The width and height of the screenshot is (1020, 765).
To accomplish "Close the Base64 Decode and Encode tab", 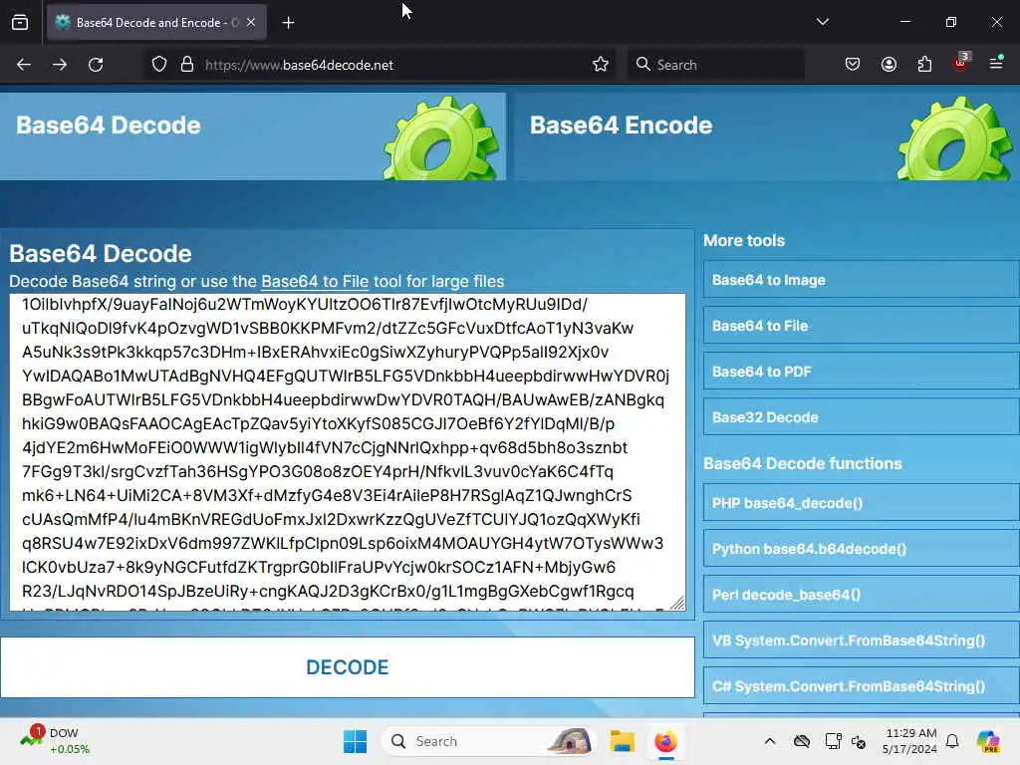I will [251, 23].
